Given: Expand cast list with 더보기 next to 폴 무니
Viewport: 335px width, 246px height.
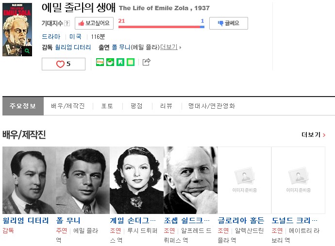Looking at the screenshot, I should pos(170,47).
